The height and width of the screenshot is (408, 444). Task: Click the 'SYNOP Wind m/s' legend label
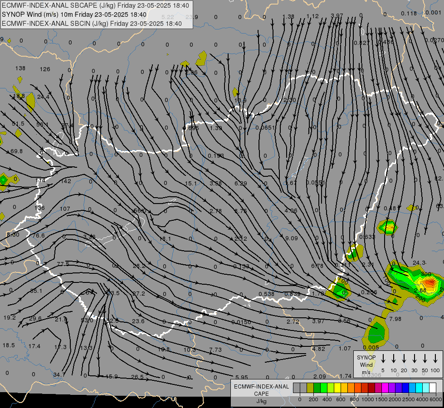click(x=366, y=364)
